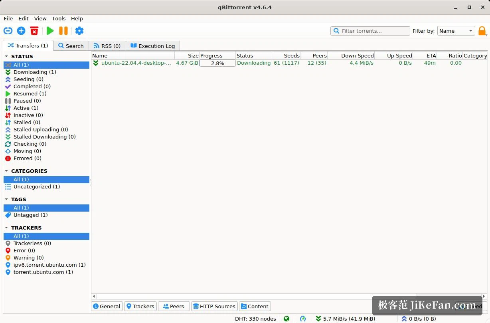This screenshot has width=490, height=323.
Task: Show the Peers details panel
Action: [x=174, y=306]
